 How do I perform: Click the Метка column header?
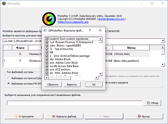(131, 48)
